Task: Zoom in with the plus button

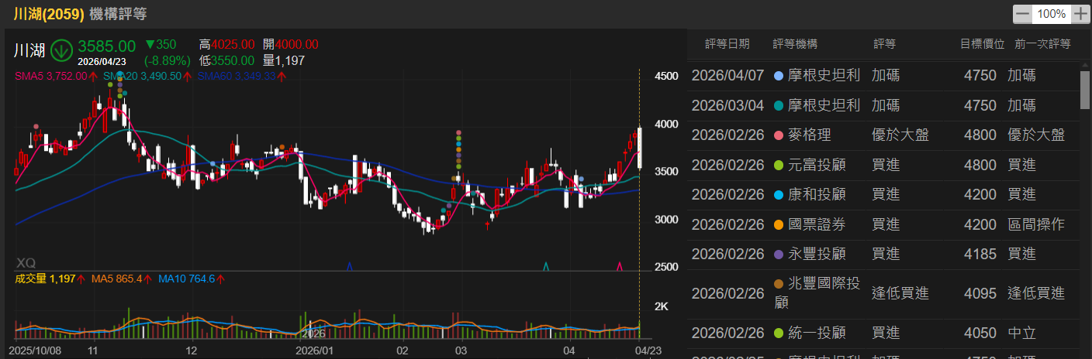Action: pyautogui.click(x=1080, y=14)
